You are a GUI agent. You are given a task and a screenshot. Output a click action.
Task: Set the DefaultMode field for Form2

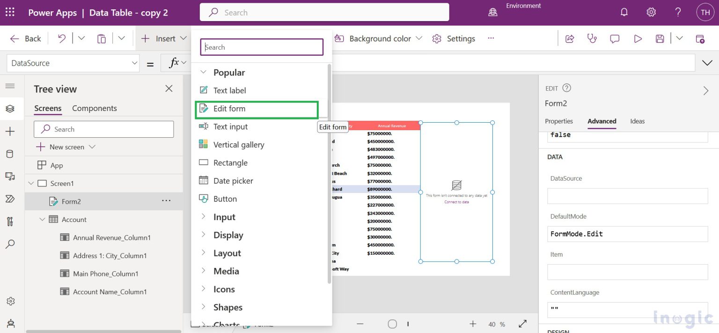pos(627,234)
